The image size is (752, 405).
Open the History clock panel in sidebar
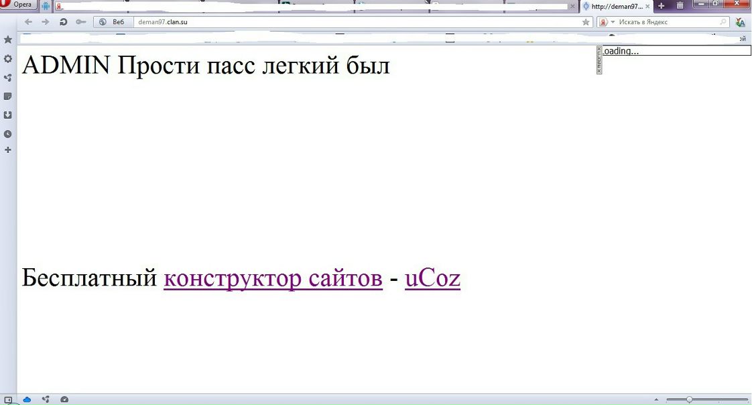8,133
